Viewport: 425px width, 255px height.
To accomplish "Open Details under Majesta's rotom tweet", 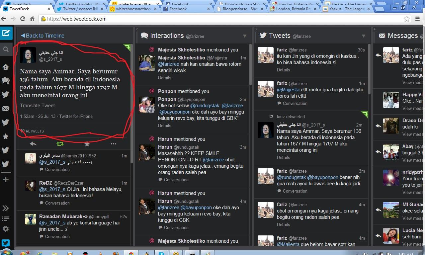I will click(164, 78).
